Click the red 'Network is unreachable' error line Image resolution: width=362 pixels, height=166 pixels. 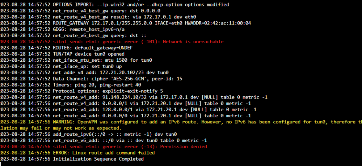112,41
